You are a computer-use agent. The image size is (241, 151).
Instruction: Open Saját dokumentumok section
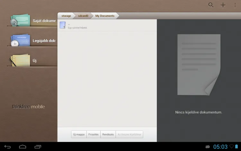pos(44,21)
